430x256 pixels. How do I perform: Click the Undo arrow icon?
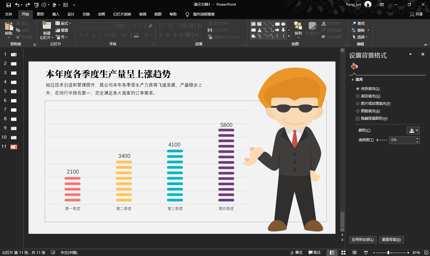(17, 5)
